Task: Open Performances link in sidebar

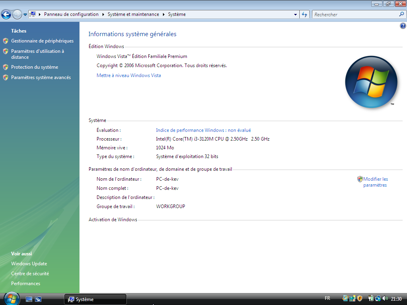Action: [x=25, y=284]
